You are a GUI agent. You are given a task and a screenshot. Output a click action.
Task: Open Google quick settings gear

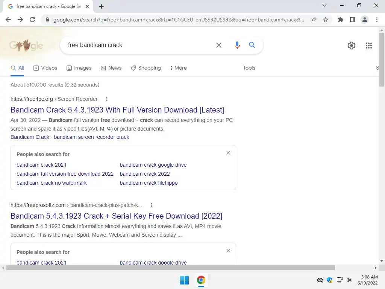point(352,46)
